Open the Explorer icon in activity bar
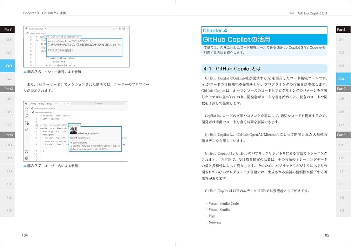 coord(27,109)
